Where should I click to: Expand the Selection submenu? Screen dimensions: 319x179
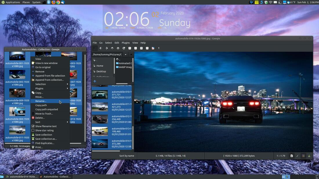[x=50, y=84]
